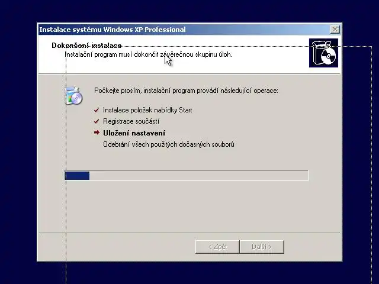379x284 pixels.
Task: Click the Dokončení instalace heading
Action: click(x=86, y=46)
